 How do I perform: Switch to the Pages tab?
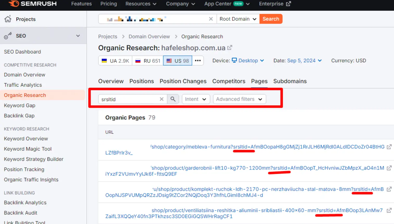[x=259, y=81]
